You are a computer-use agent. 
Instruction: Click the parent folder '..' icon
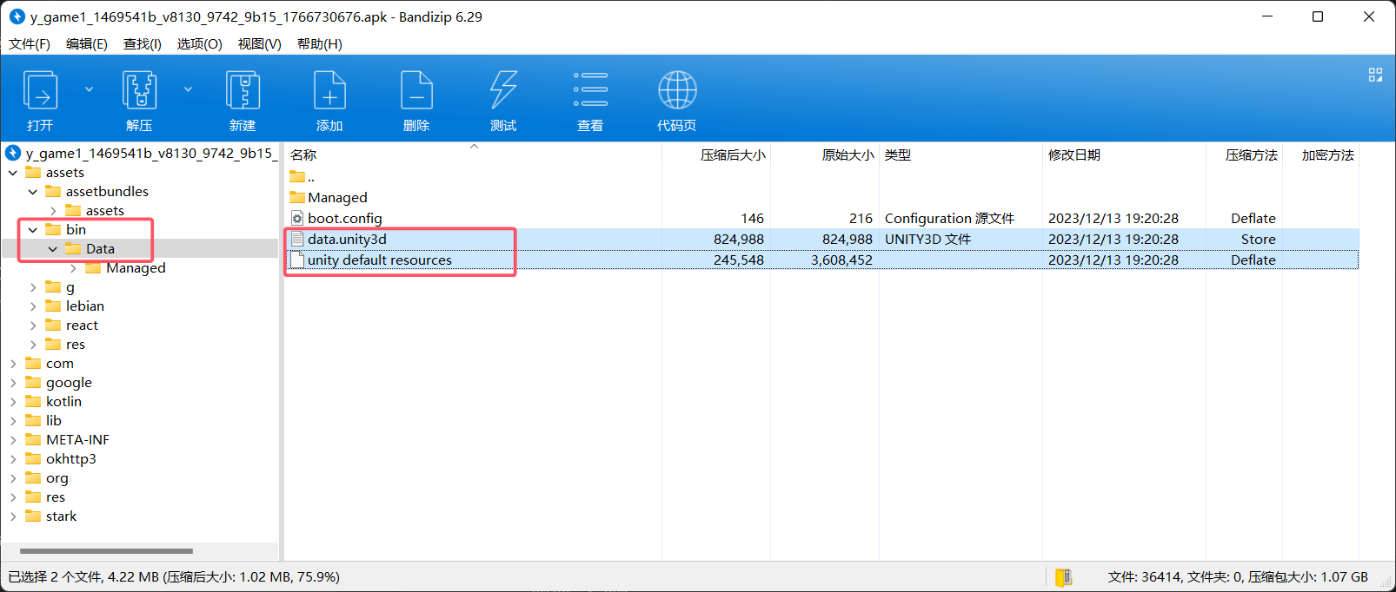click(x=297, y=177)
